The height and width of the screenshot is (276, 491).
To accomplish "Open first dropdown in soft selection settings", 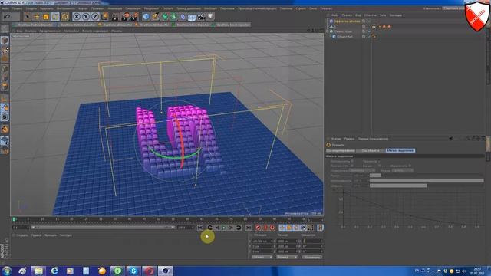I will 361,170.
